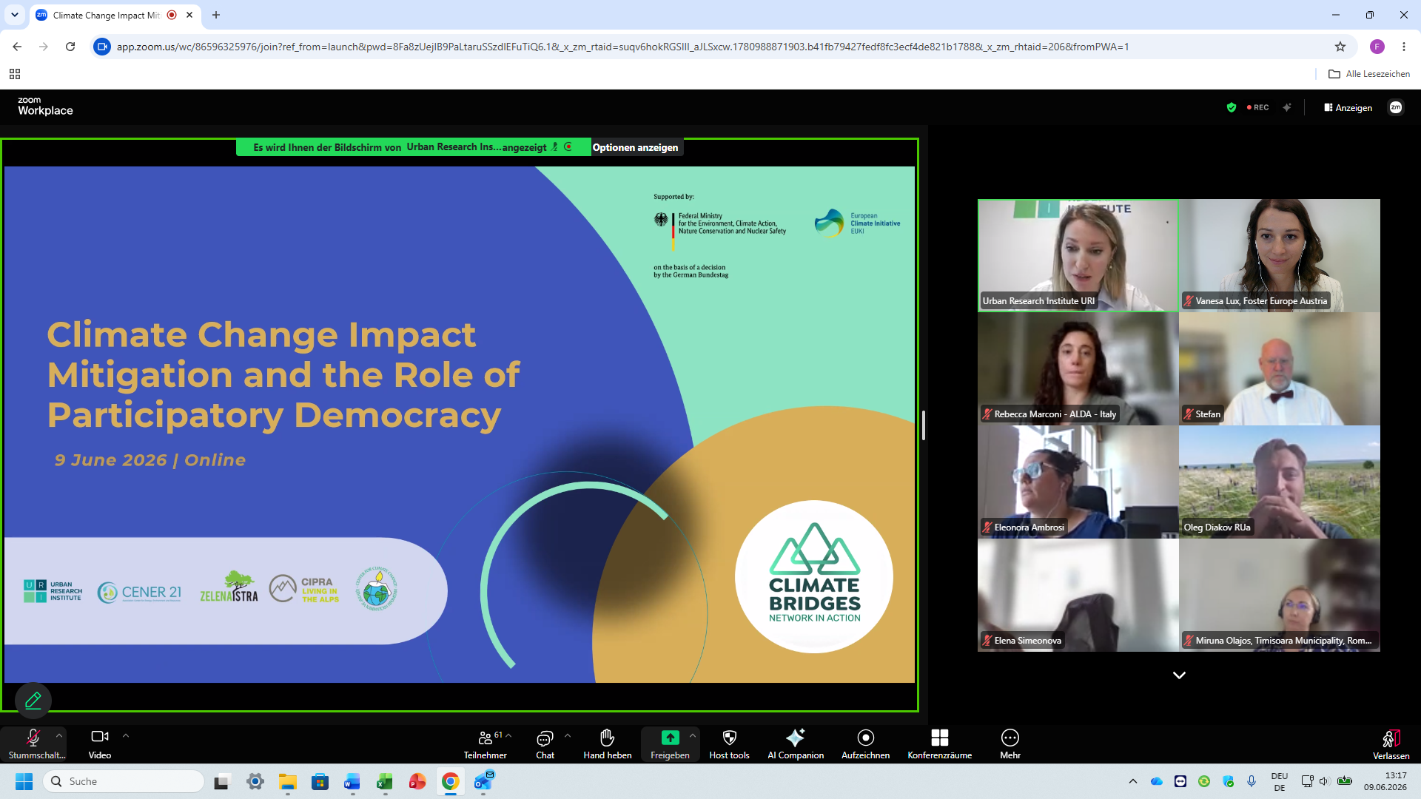Viewport: 1421px width, 799px height.
Task: Open the Chat panel
Action: point(545,744)
